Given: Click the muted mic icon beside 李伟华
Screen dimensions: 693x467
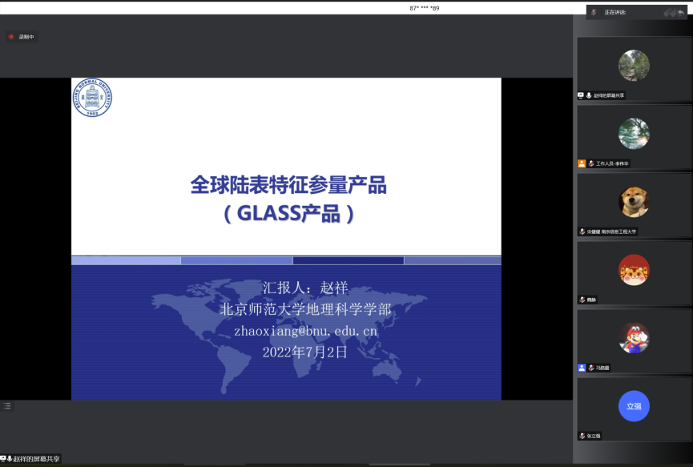Looking at the screenshot, I should [590, 163].
